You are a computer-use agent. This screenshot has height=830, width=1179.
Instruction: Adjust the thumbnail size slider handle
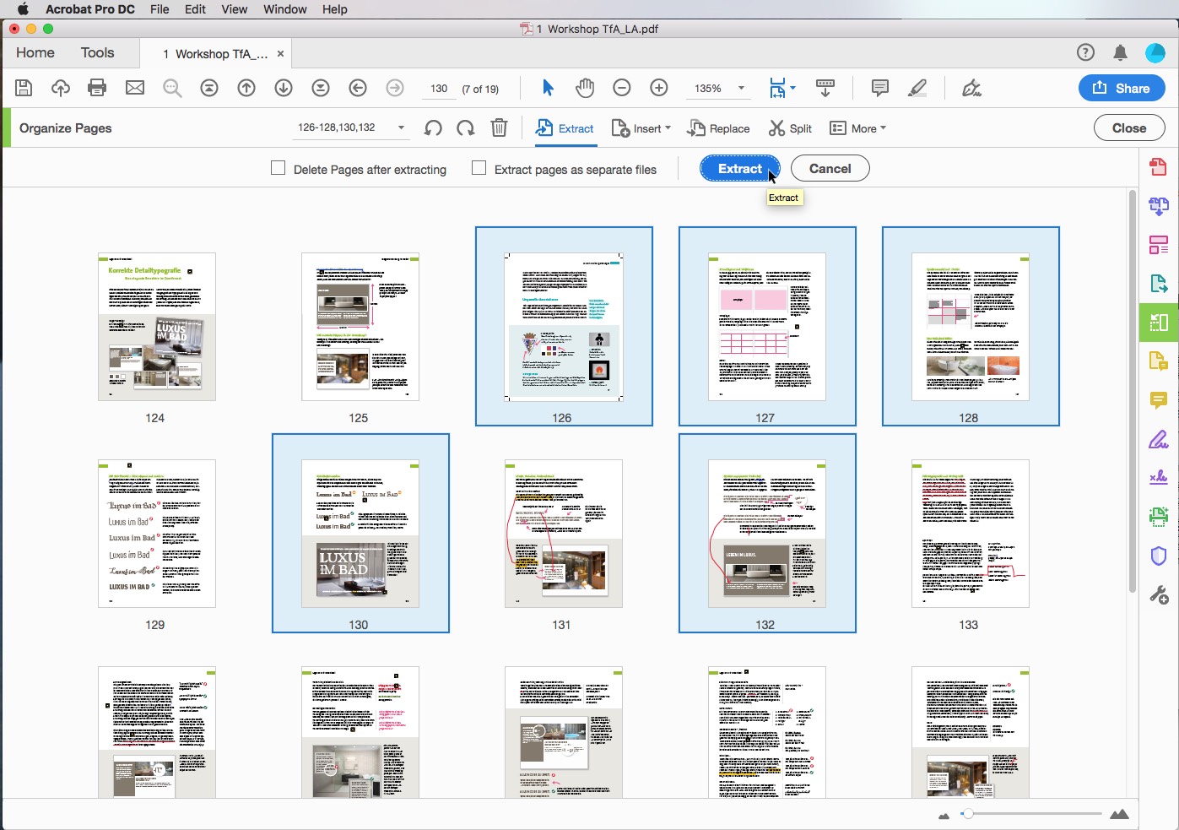(x=967, y=814)
